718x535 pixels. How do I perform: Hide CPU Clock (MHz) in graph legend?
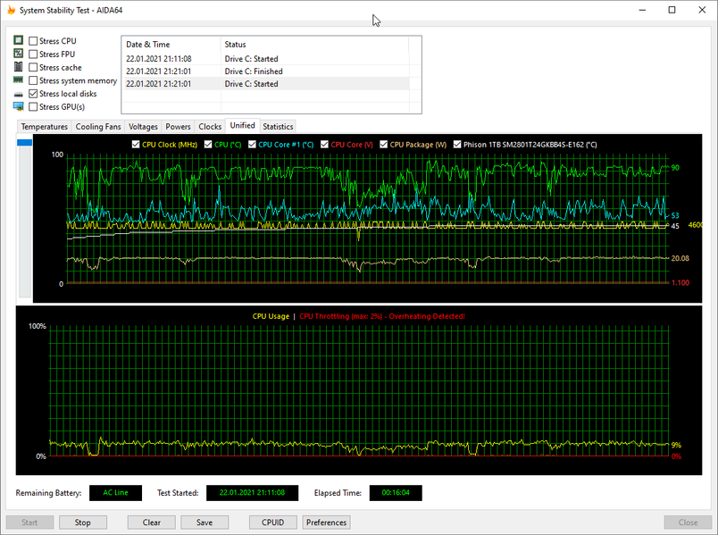pos(136,144)
